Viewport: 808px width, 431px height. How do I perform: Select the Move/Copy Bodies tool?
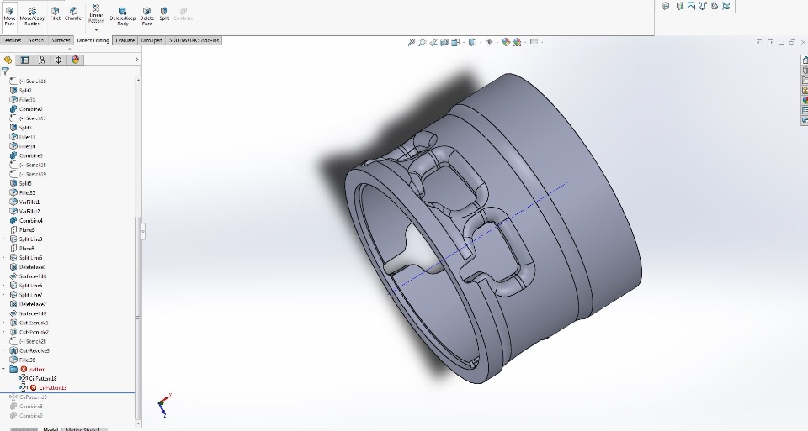[32, 15]
